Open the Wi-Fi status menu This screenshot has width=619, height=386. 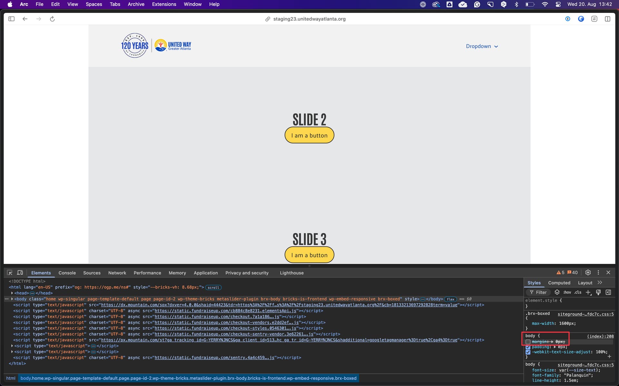[545, 4]
